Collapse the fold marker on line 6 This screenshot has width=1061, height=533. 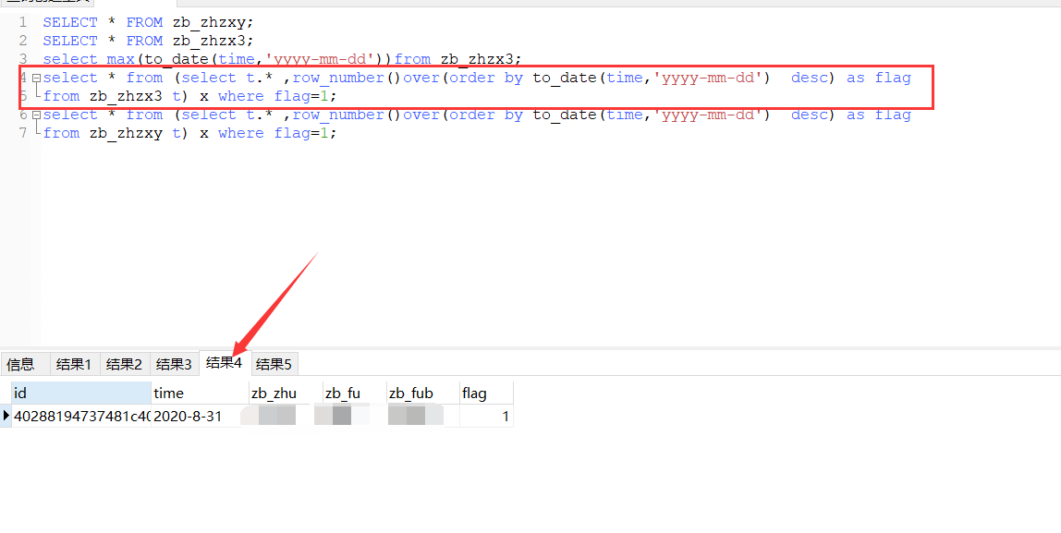(37, 115)
